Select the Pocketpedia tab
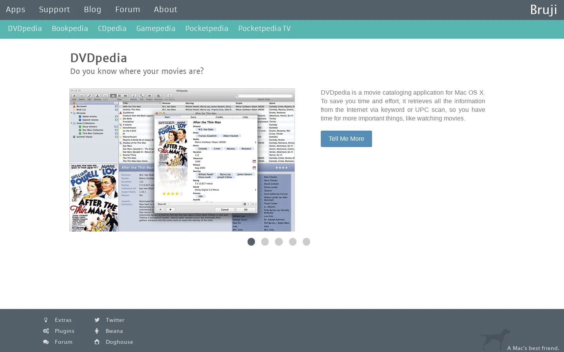564x352 pixels. 207,29
